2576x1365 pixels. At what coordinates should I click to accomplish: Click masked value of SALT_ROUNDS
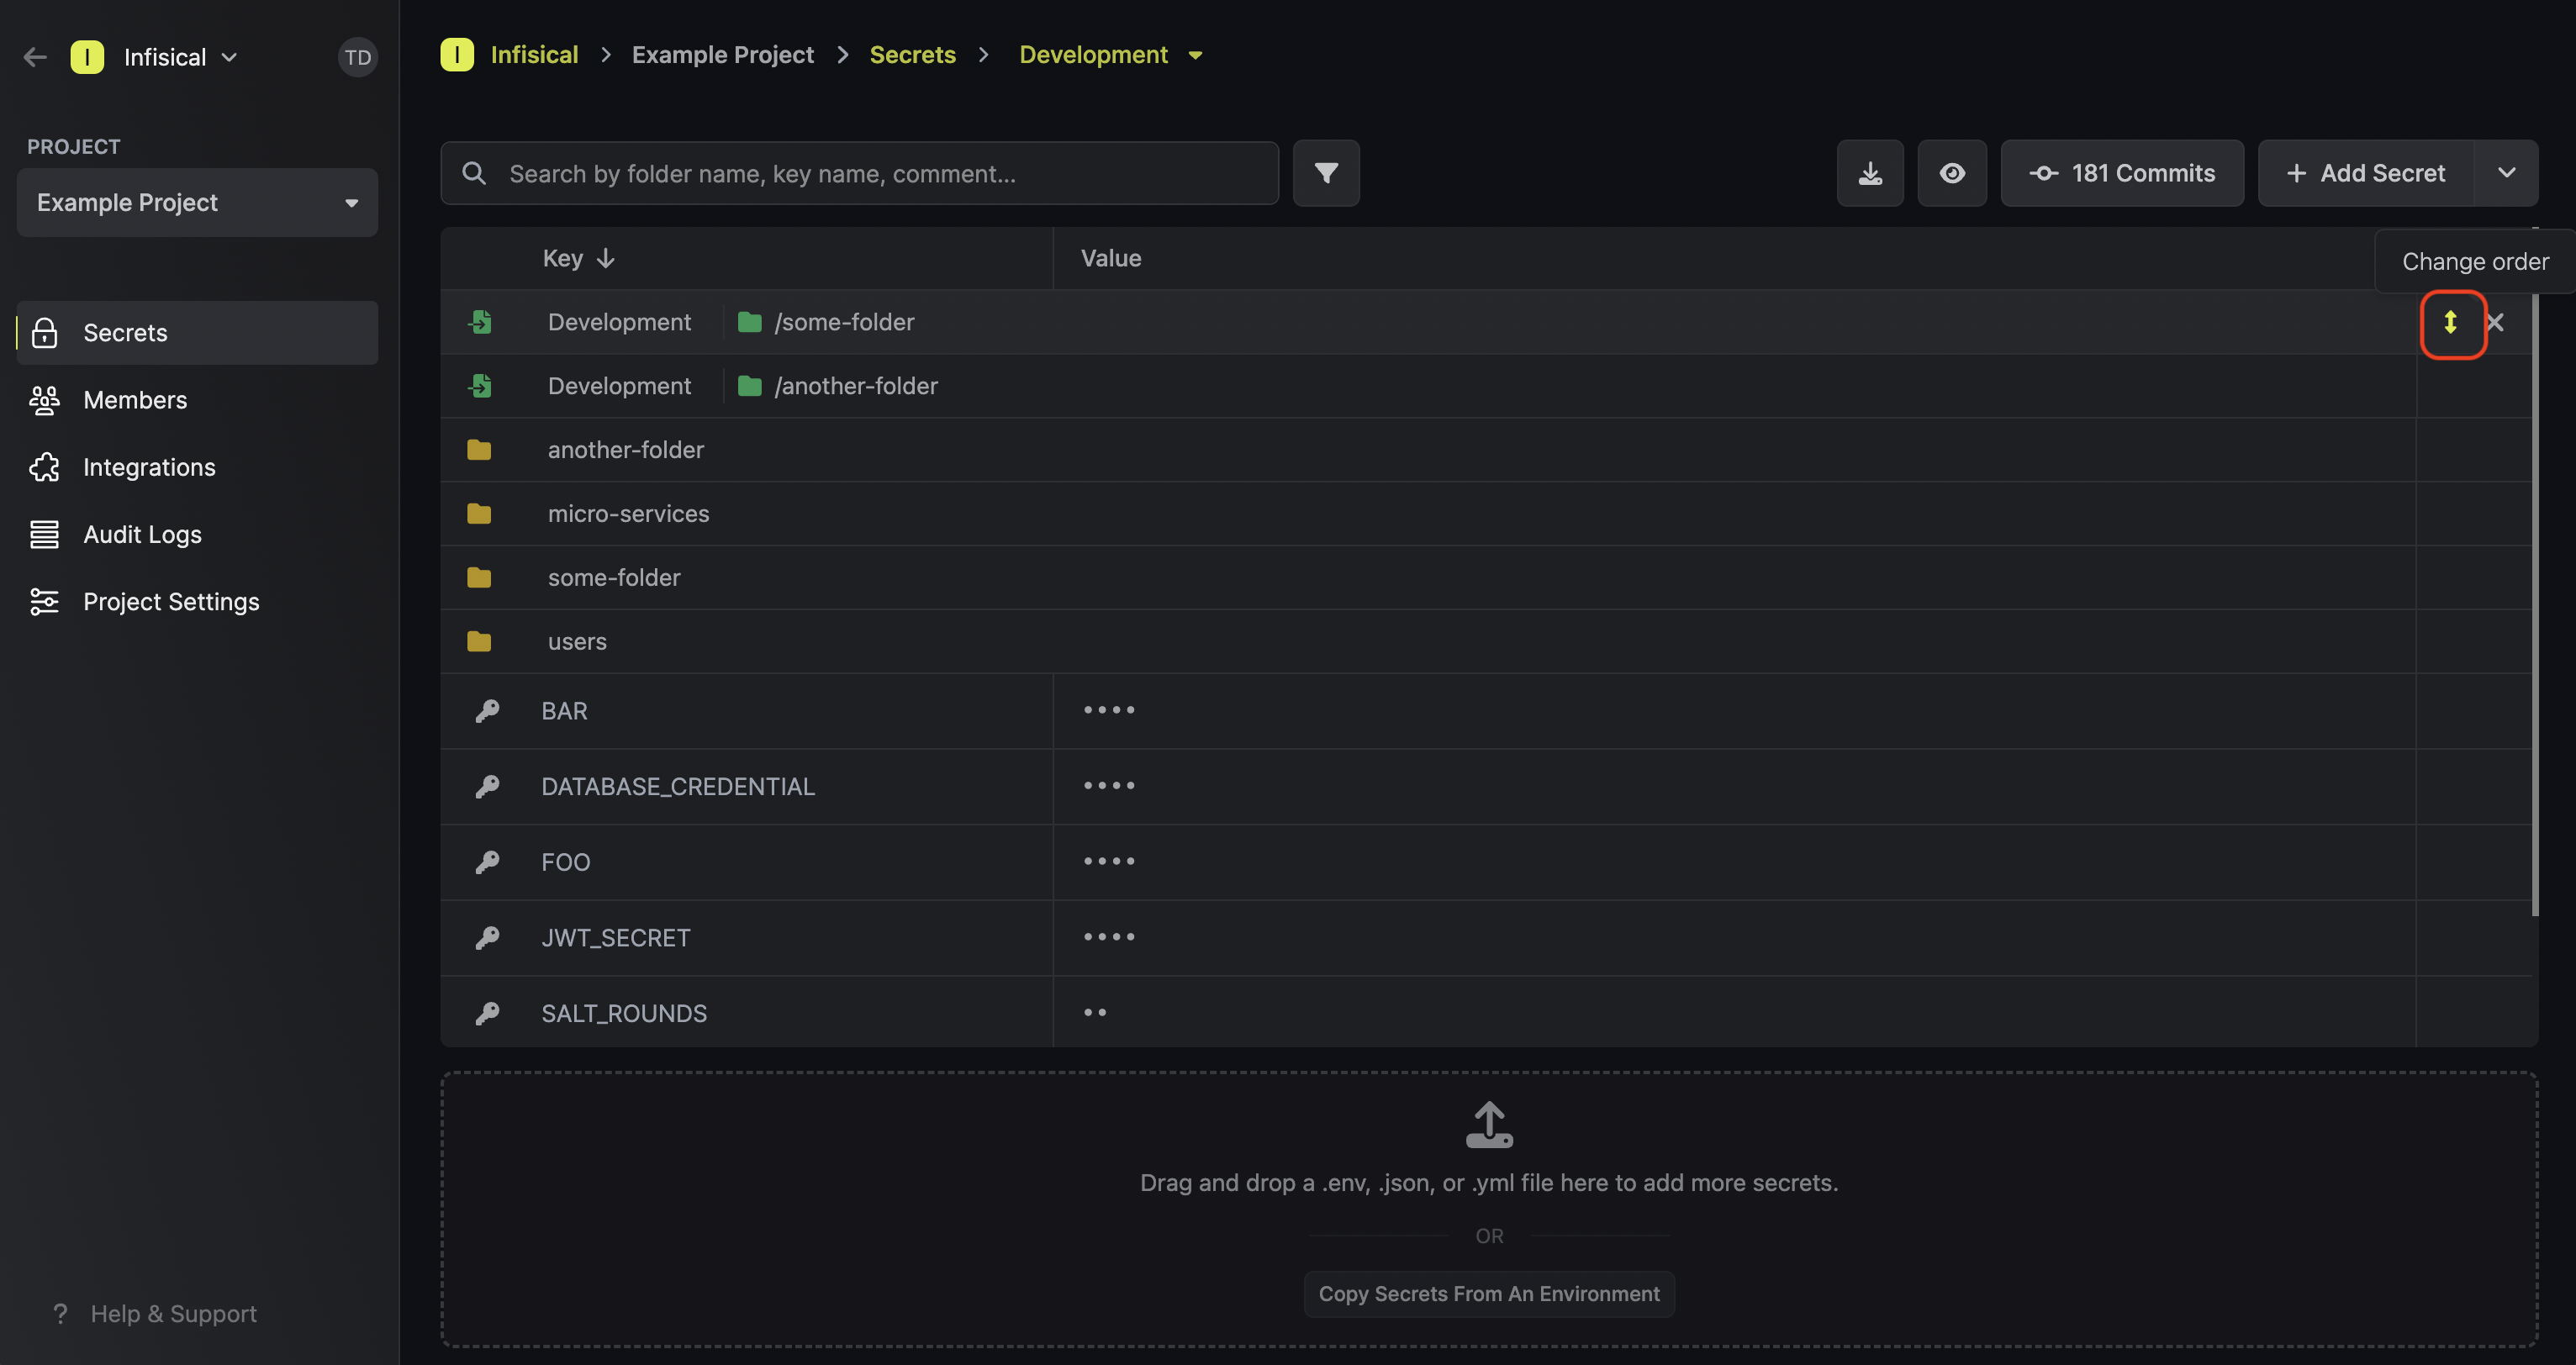pos(1095,1012)
